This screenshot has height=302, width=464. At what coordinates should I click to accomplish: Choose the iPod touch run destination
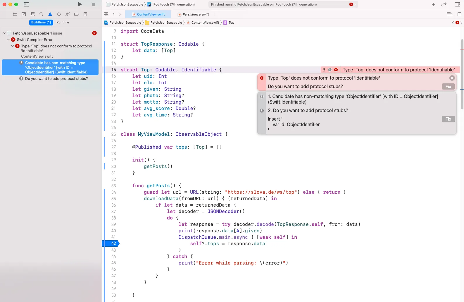pos(171,4)
